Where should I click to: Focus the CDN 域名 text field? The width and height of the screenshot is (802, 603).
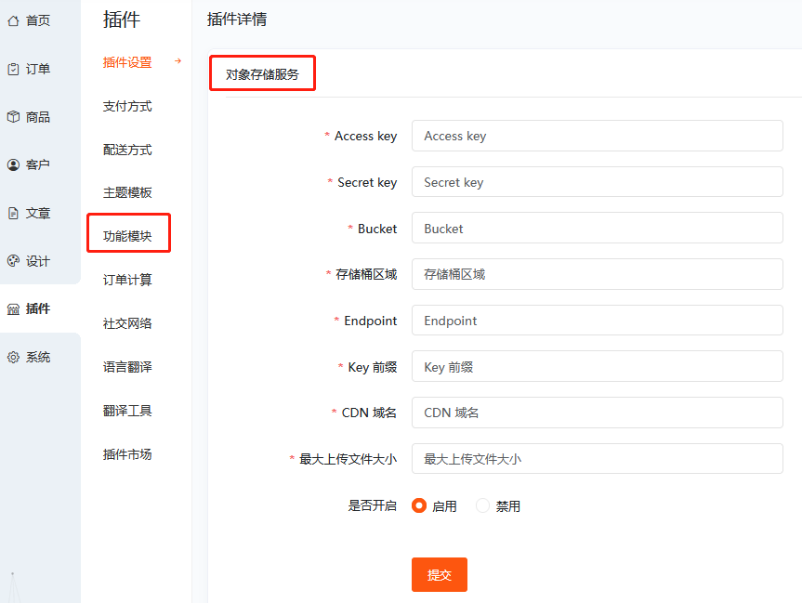click(597, 413)
